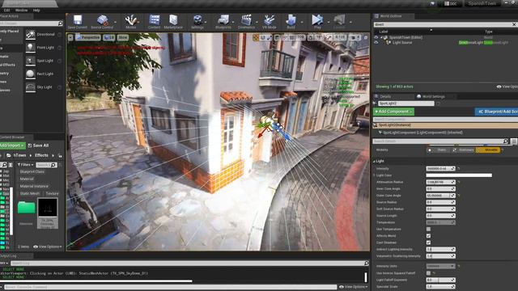Click the green Add Component button

point(393,112)
